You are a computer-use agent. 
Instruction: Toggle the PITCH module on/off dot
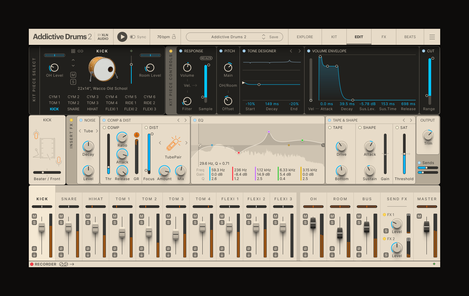click(x=221, y=51)
